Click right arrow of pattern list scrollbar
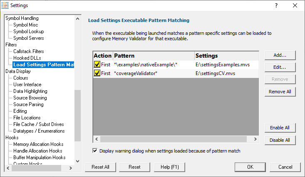Viewport: 305px width, 177px height. point(255,139)
